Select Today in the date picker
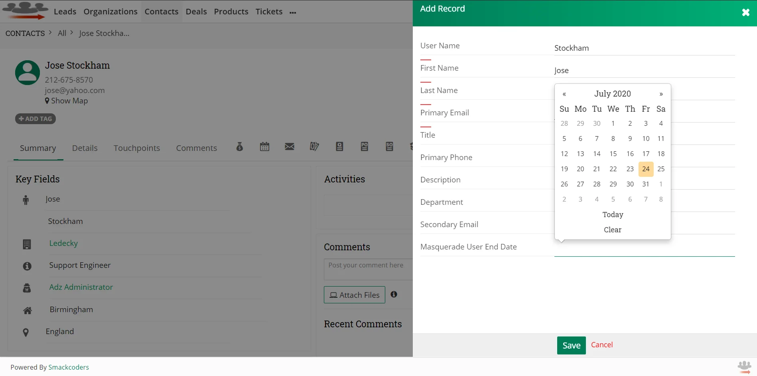This screenshot has height=376, width=757. (x=613, y=214)
